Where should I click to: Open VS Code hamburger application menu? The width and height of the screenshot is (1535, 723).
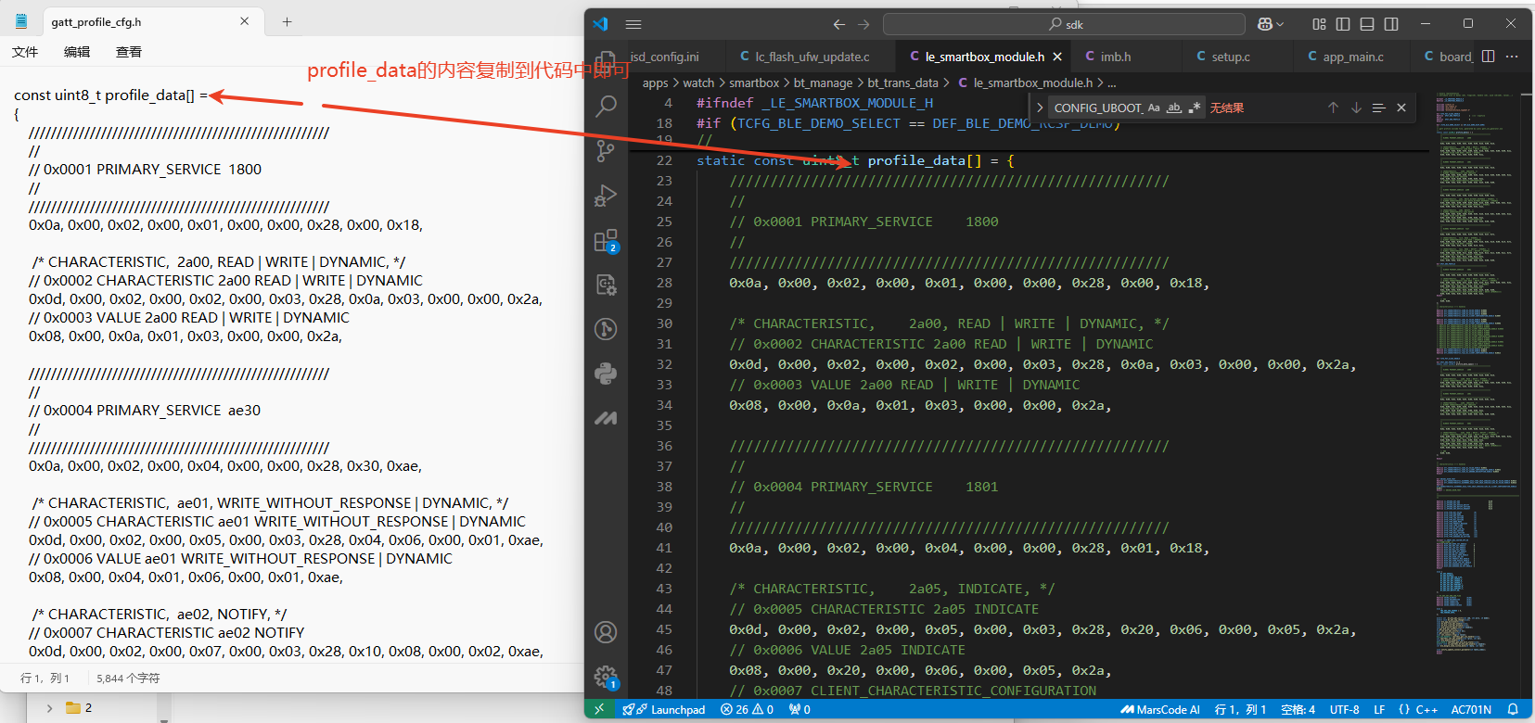633,24
